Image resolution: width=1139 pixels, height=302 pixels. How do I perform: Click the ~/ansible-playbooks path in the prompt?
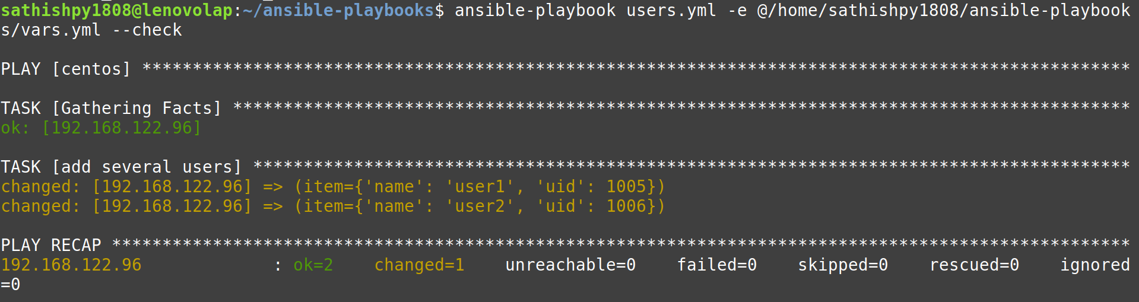point(338,10)
